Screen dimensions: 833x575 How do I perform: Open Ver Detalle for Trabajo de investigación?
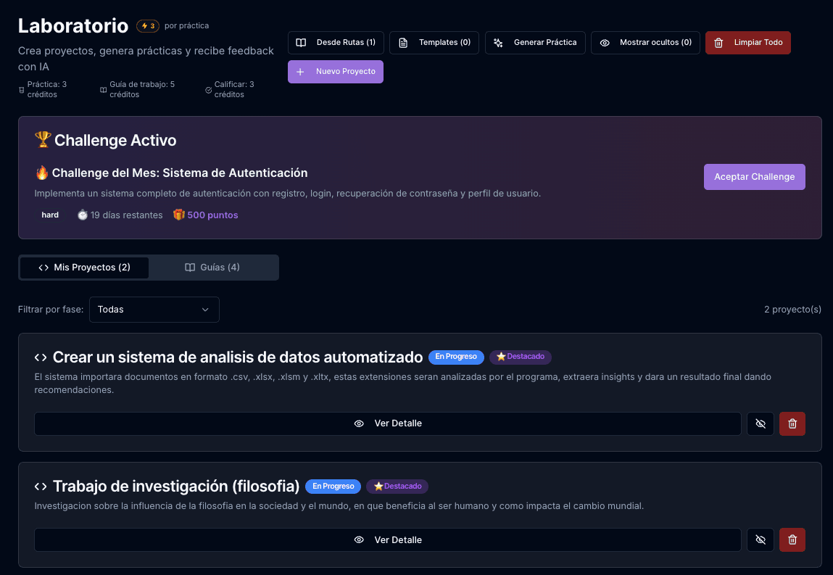pyautogui.click(x=387, y=539)
